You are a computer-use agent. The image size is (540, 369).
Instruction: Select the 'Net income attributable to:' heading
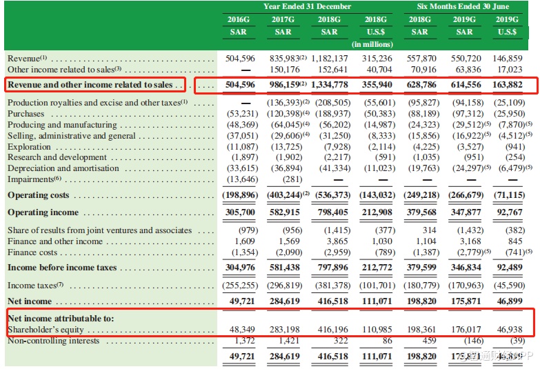[61, 319]
